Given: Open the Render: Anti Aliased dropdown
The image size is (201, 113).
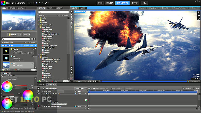Looking at the screenshot, I should [181, 8].
